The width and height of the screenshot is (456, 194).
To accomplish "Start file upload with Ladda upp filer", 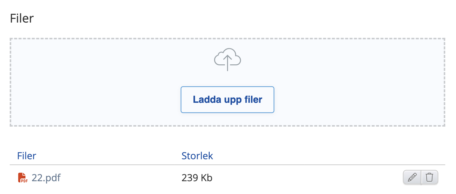I will (x=227, y=100).
